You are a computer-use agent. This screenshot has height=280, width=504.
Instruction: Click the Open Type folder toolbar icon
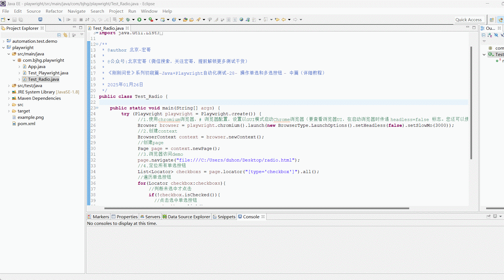(x=185, y=20)
